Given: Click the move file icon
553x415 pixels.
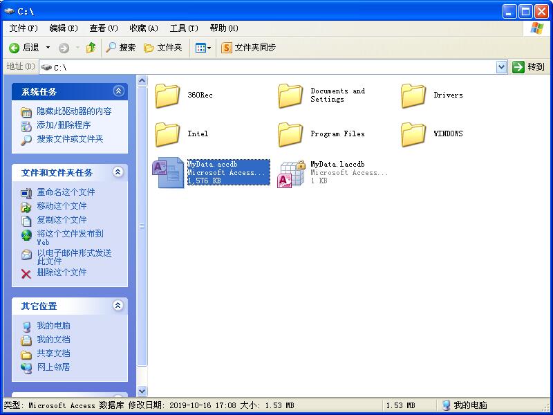Looking at the screenshot, I should point(26,207).
